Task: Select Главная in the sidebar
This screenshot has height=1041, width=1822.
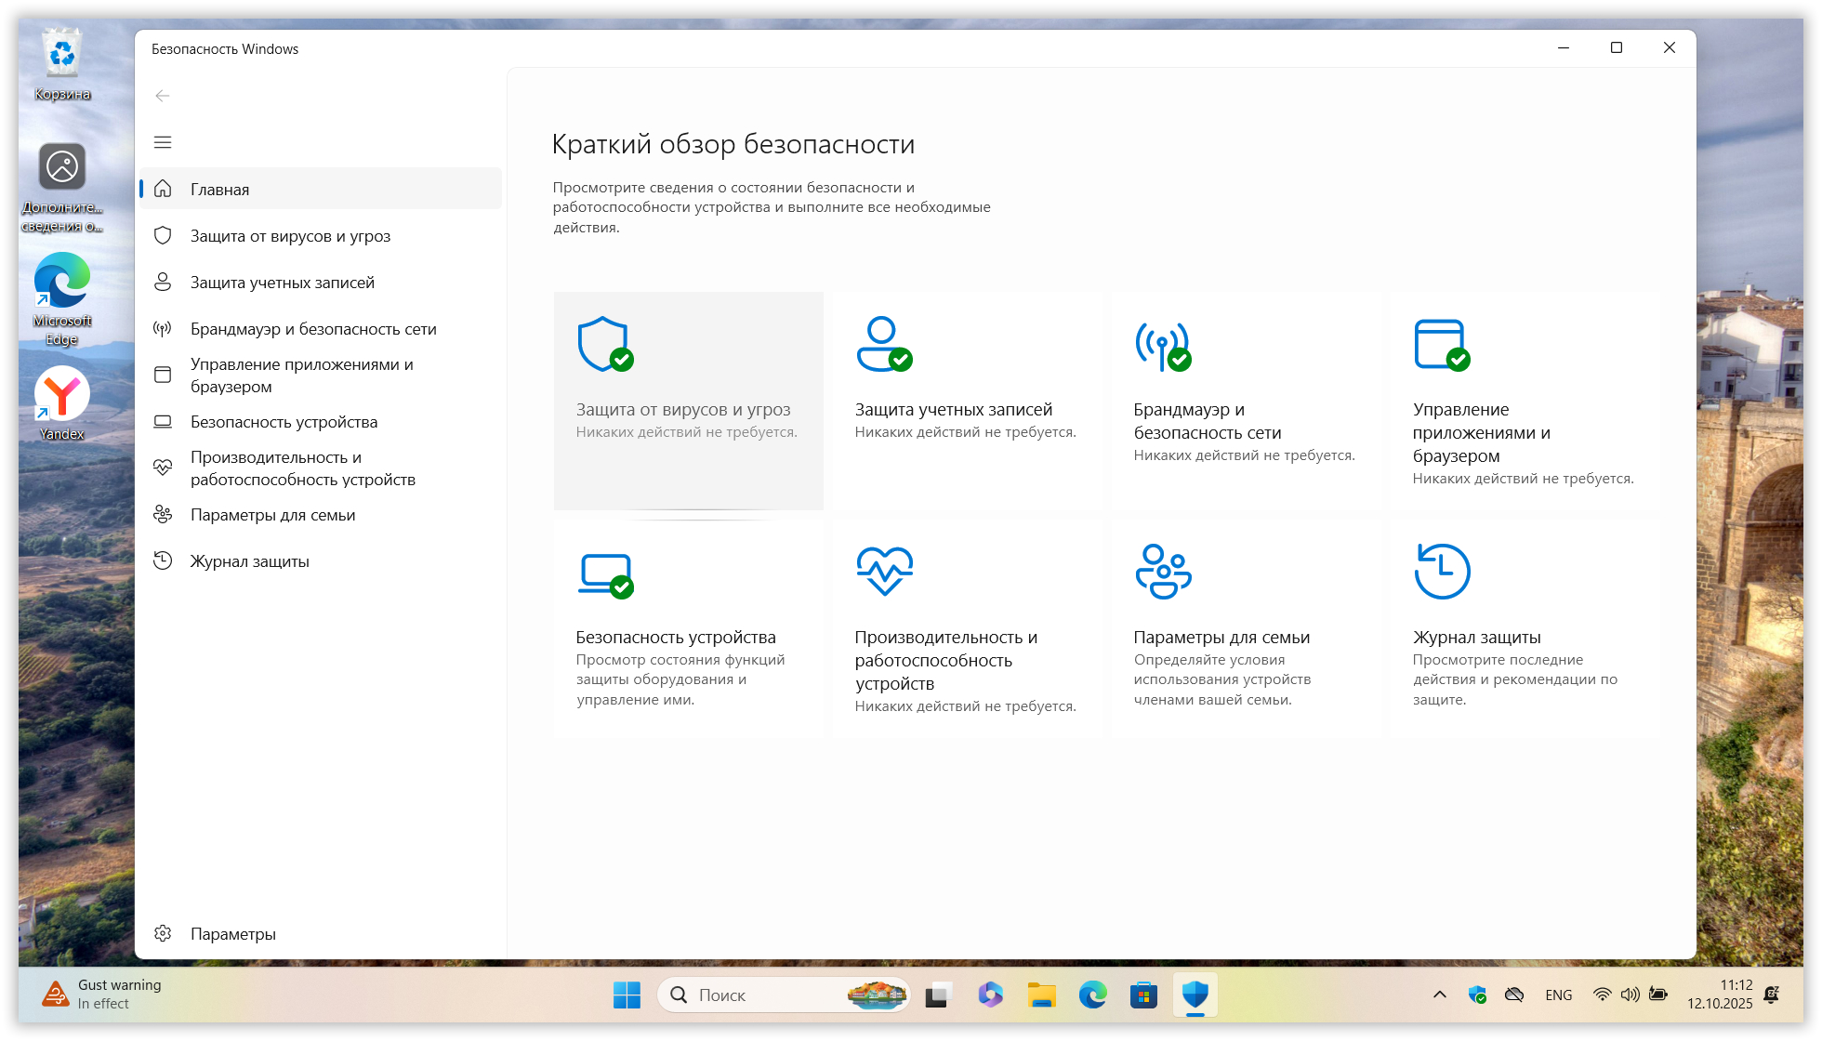Action: click(219, 189)
